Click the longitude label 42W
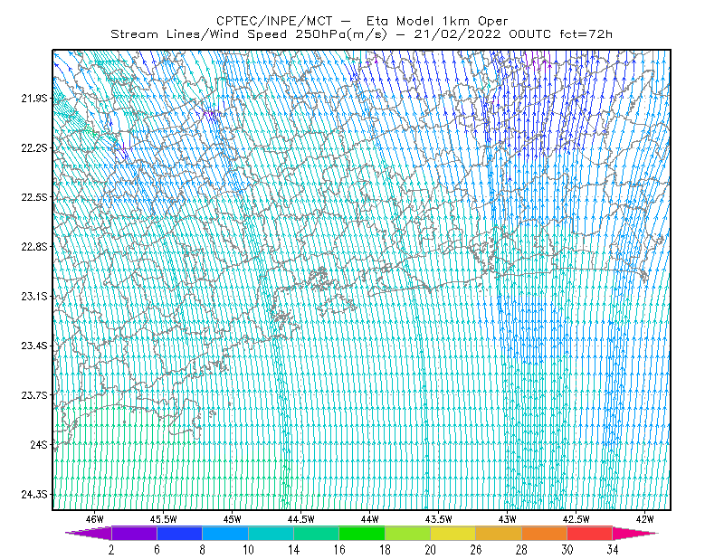The image size is (724, 559). (645, 519)
